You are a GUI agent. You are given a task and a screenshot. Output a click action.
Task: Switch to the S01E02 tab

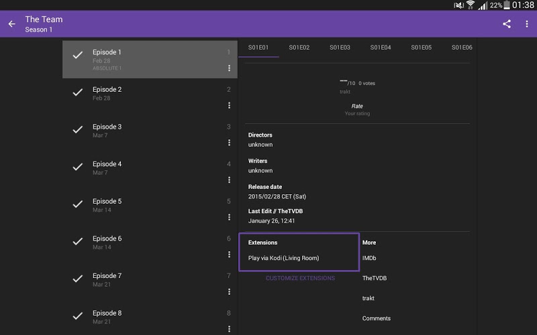click(299, 48)
